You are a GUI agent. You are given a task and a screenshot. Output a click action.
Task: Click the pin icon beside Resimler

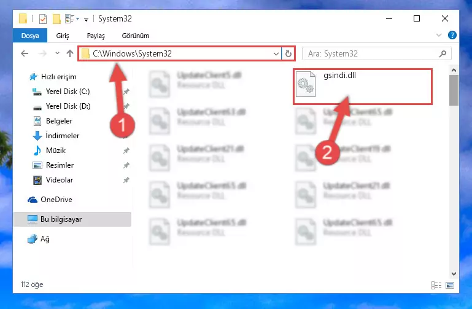[x=126, y=165]
